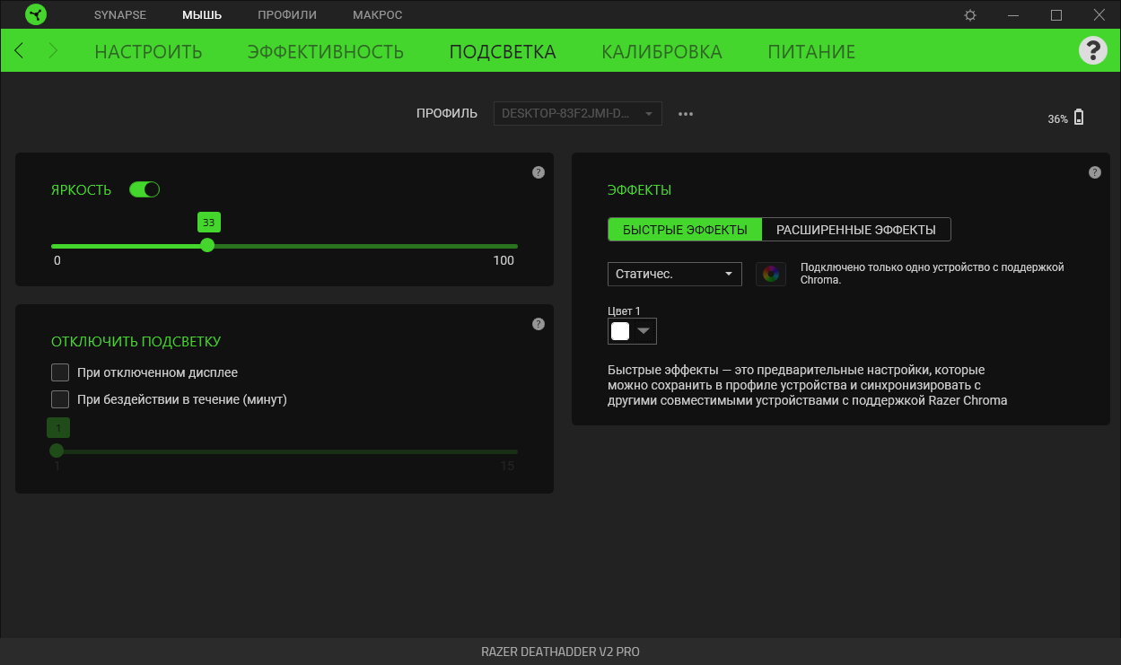The height and width of the screenshot is (665, 1121).
Task: Expand the Цвет 1 color dropdown arrow
Action: tap(643, 331)
